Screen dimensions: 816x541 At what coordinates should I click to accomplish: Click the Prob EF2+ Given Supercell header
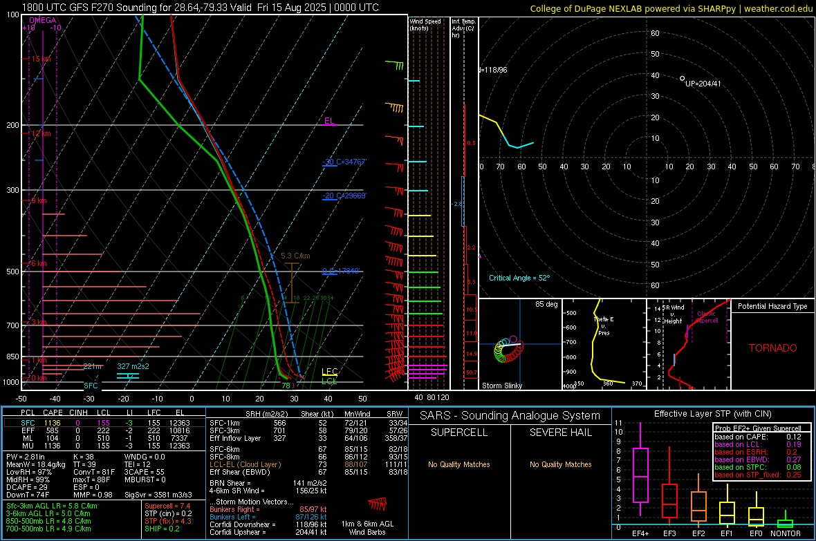(758, 428)
